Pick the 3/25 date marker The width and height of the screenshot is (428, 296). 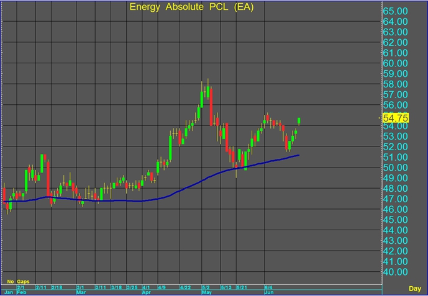pyautogui.click(x=132, y=287)
